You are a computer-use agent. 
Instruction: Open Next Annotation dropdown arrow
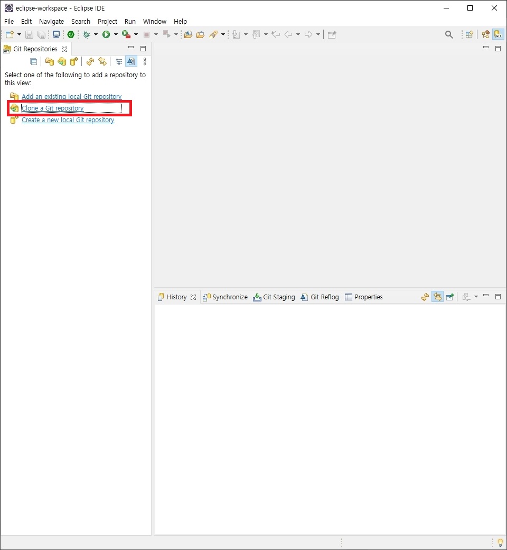tap(246, 34)
